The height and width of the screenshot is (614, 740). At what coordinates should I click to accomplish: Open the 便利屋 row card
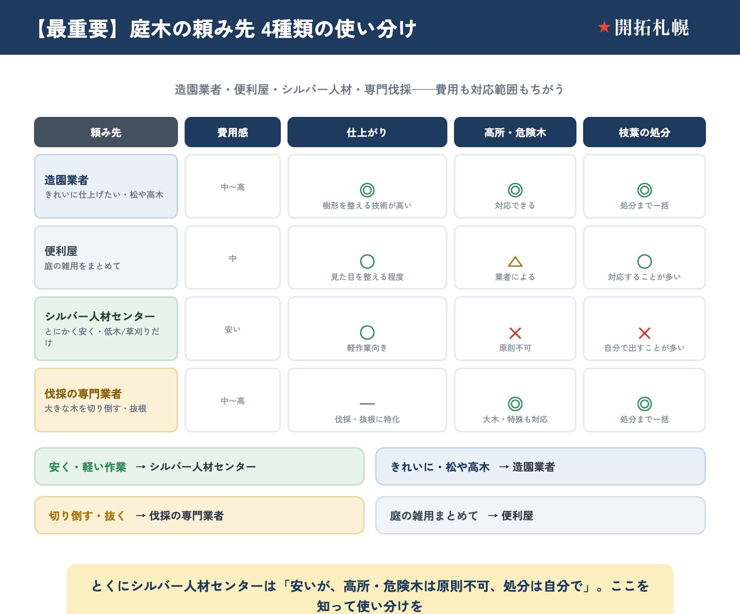click(106, 257)
